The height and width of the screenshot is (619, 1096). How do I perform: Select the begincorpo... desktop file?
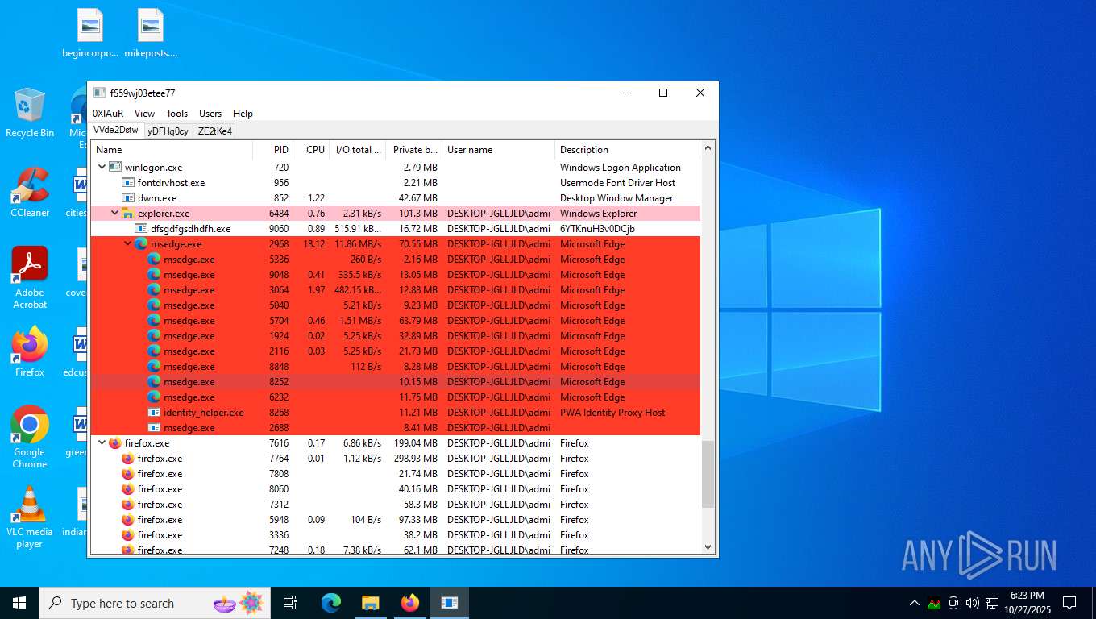coord(90,34)
